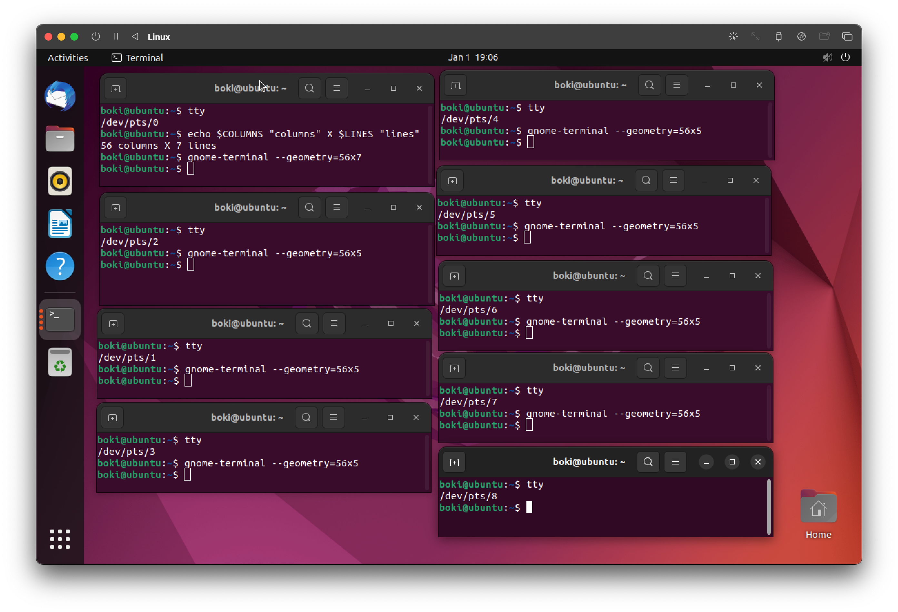The height and width of the screenshot is (612, 898).
Task: Pause the Linux virtual machine
Action: click(x=116, y=37)
